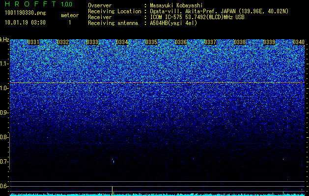Click the red-yellow carrier line near 1.0 kHz

click(x=157, y=83)
